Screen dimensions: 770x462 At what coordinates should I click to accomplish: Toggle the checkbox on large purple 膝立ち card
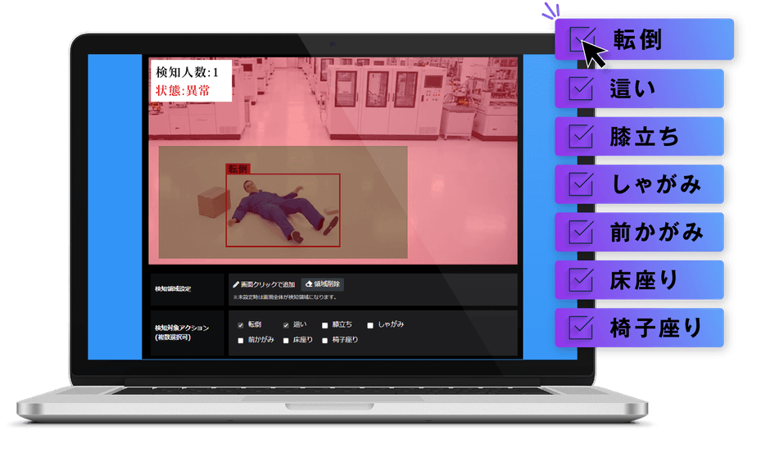(581, 137)
